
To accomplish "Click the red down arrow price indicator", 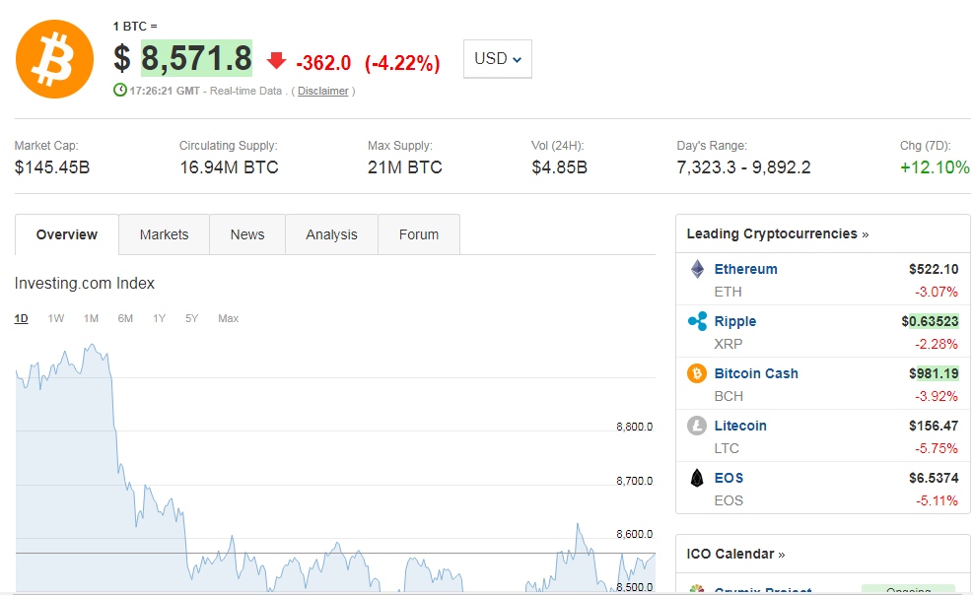I will point(276,61).
